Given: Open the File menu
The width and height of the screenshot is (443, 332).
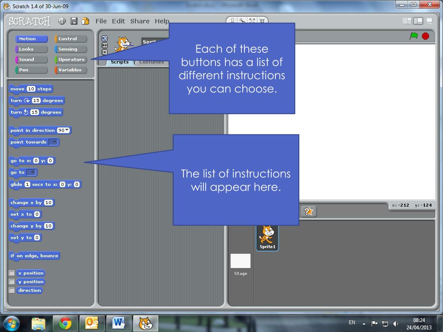Looking at the screenshot, I should [101, 21].
